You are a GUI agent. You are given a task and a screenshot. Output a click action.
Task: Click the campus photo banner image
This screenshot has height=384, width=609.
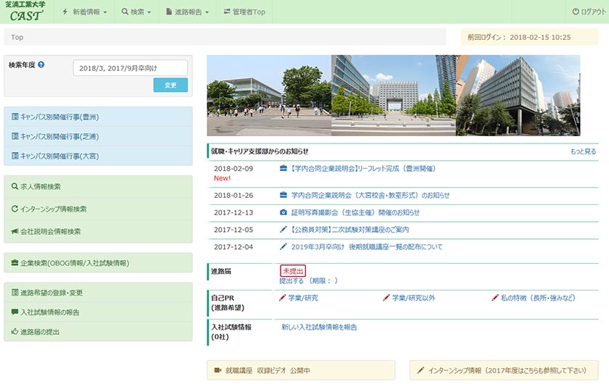tap(393, 96)
